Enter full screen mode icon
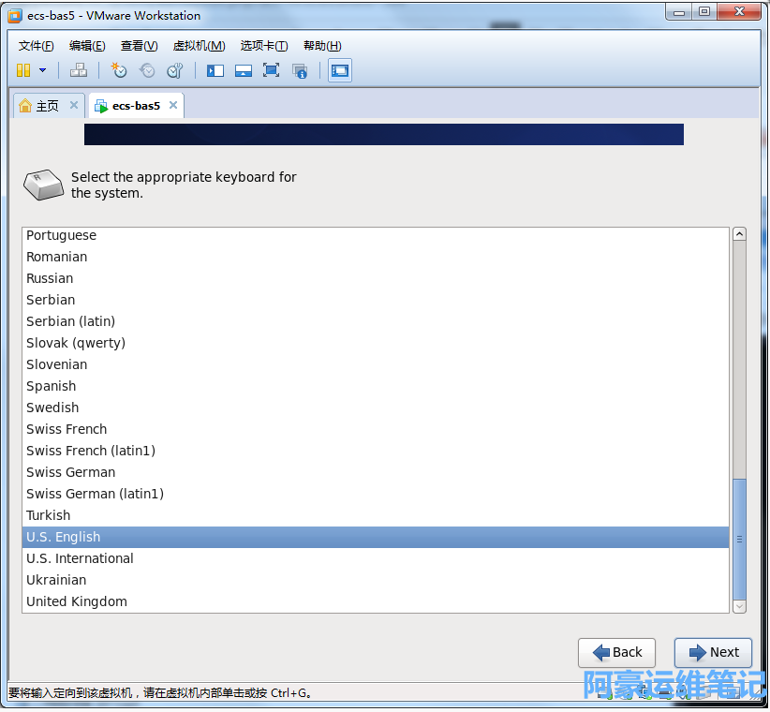 coord(272,70)
